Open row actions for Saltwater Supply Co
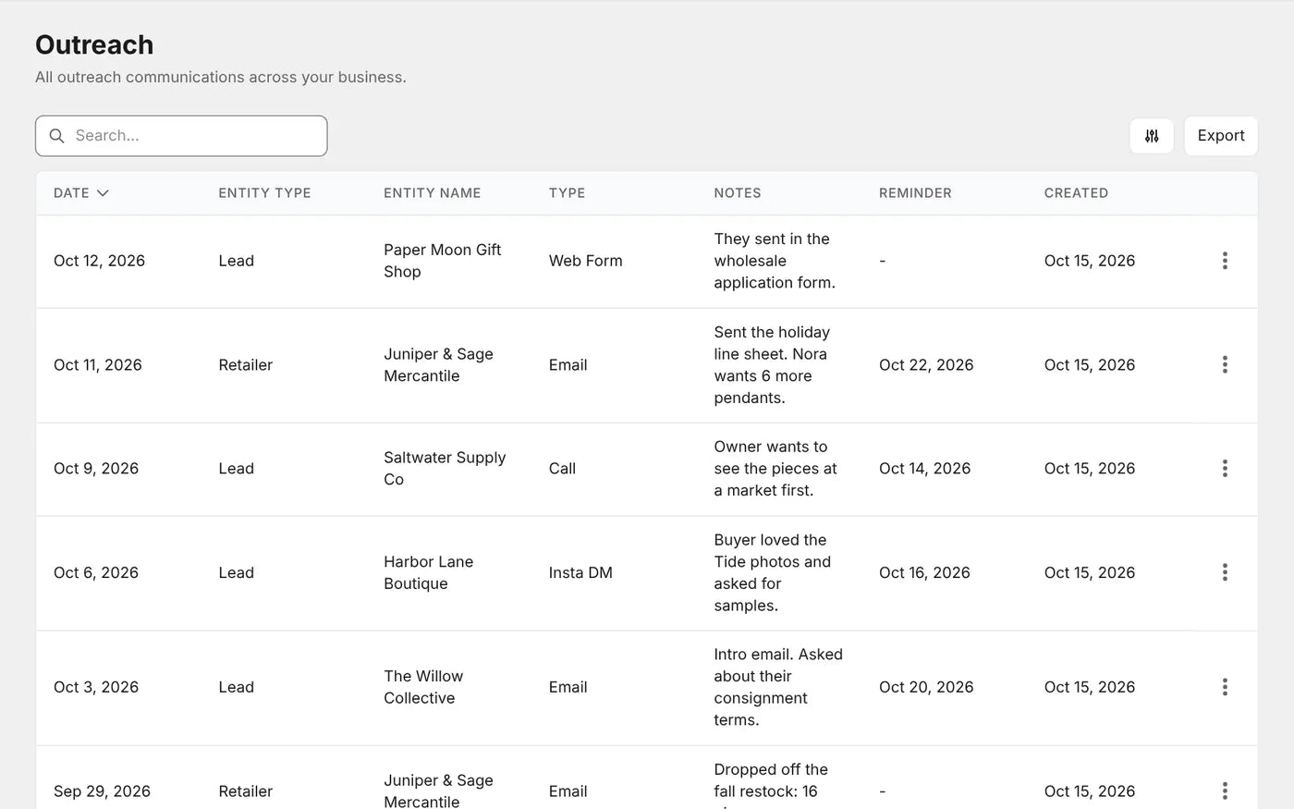The height and width of the screenshot is (809, 1294). [1225, 469]
